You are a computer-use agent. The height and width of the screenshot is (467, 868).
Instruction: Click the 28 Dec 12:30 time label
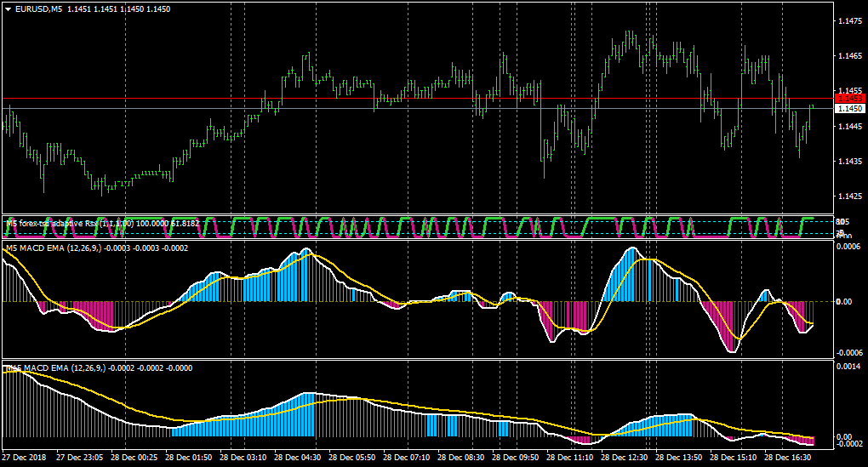point(625,458)
